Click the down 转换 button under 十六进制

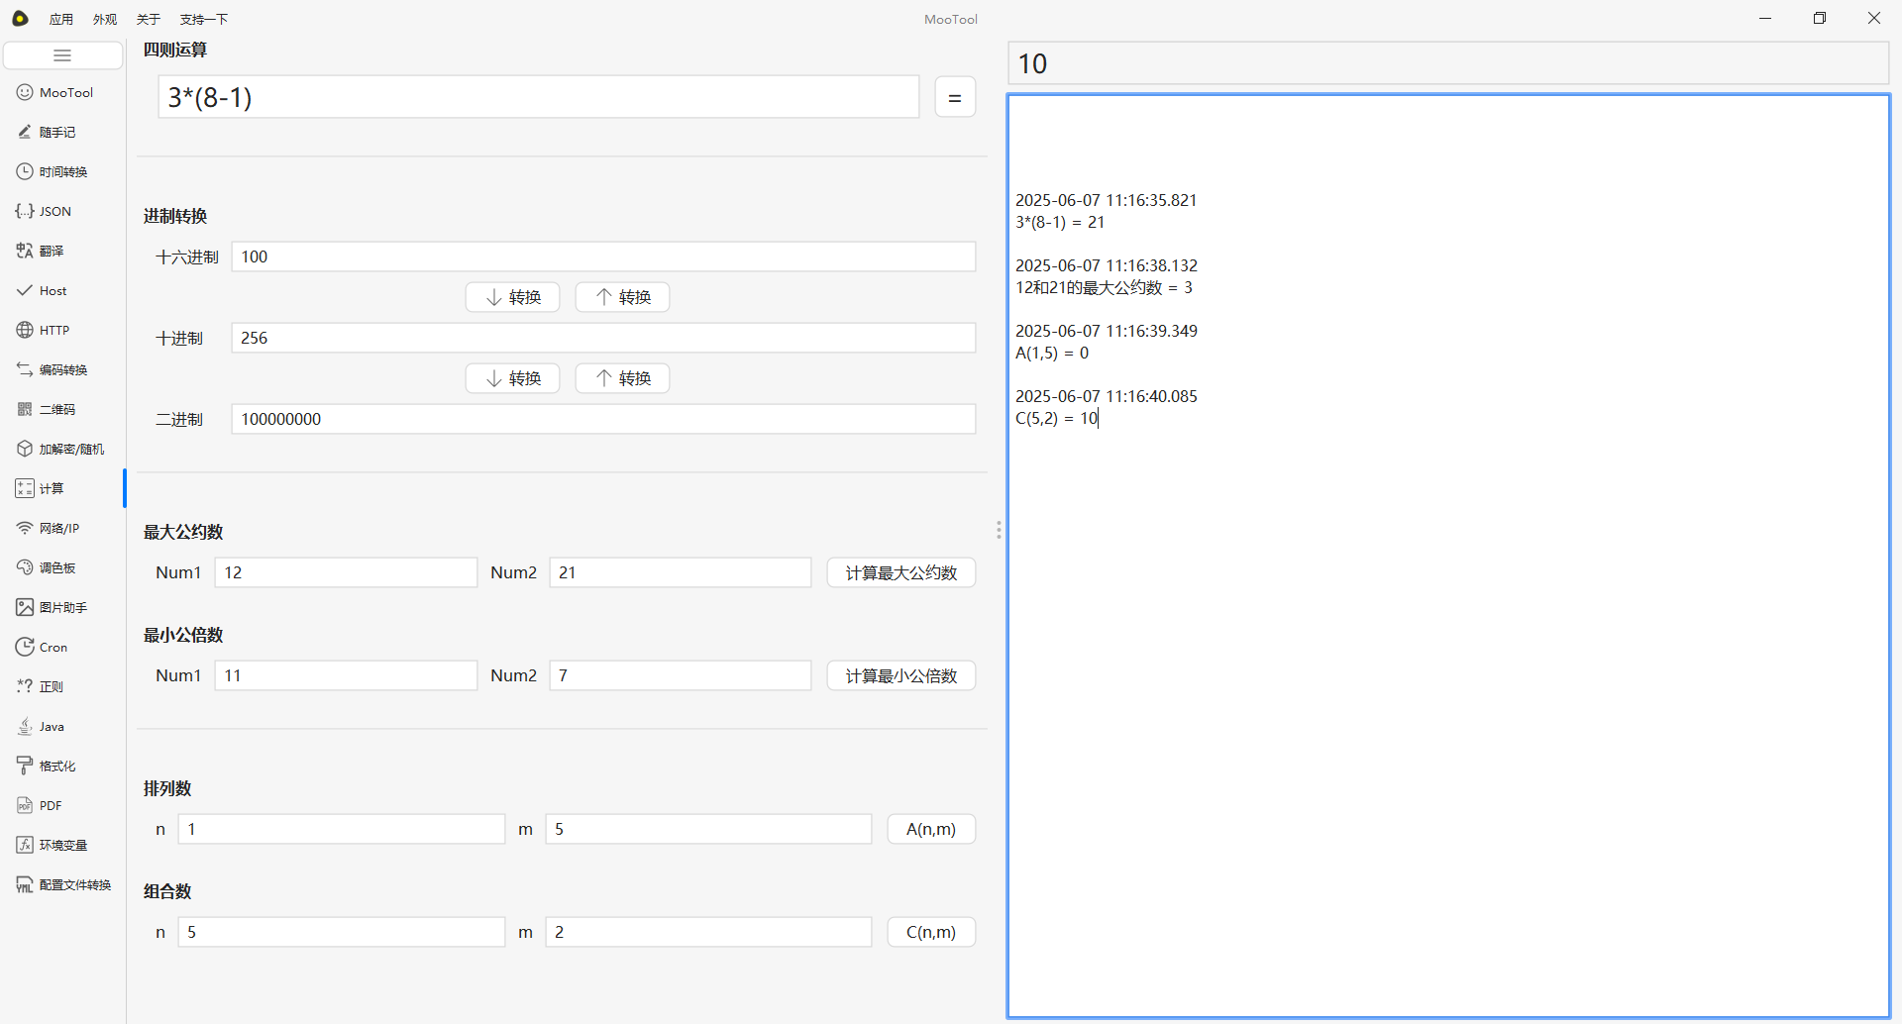[512, 297]
